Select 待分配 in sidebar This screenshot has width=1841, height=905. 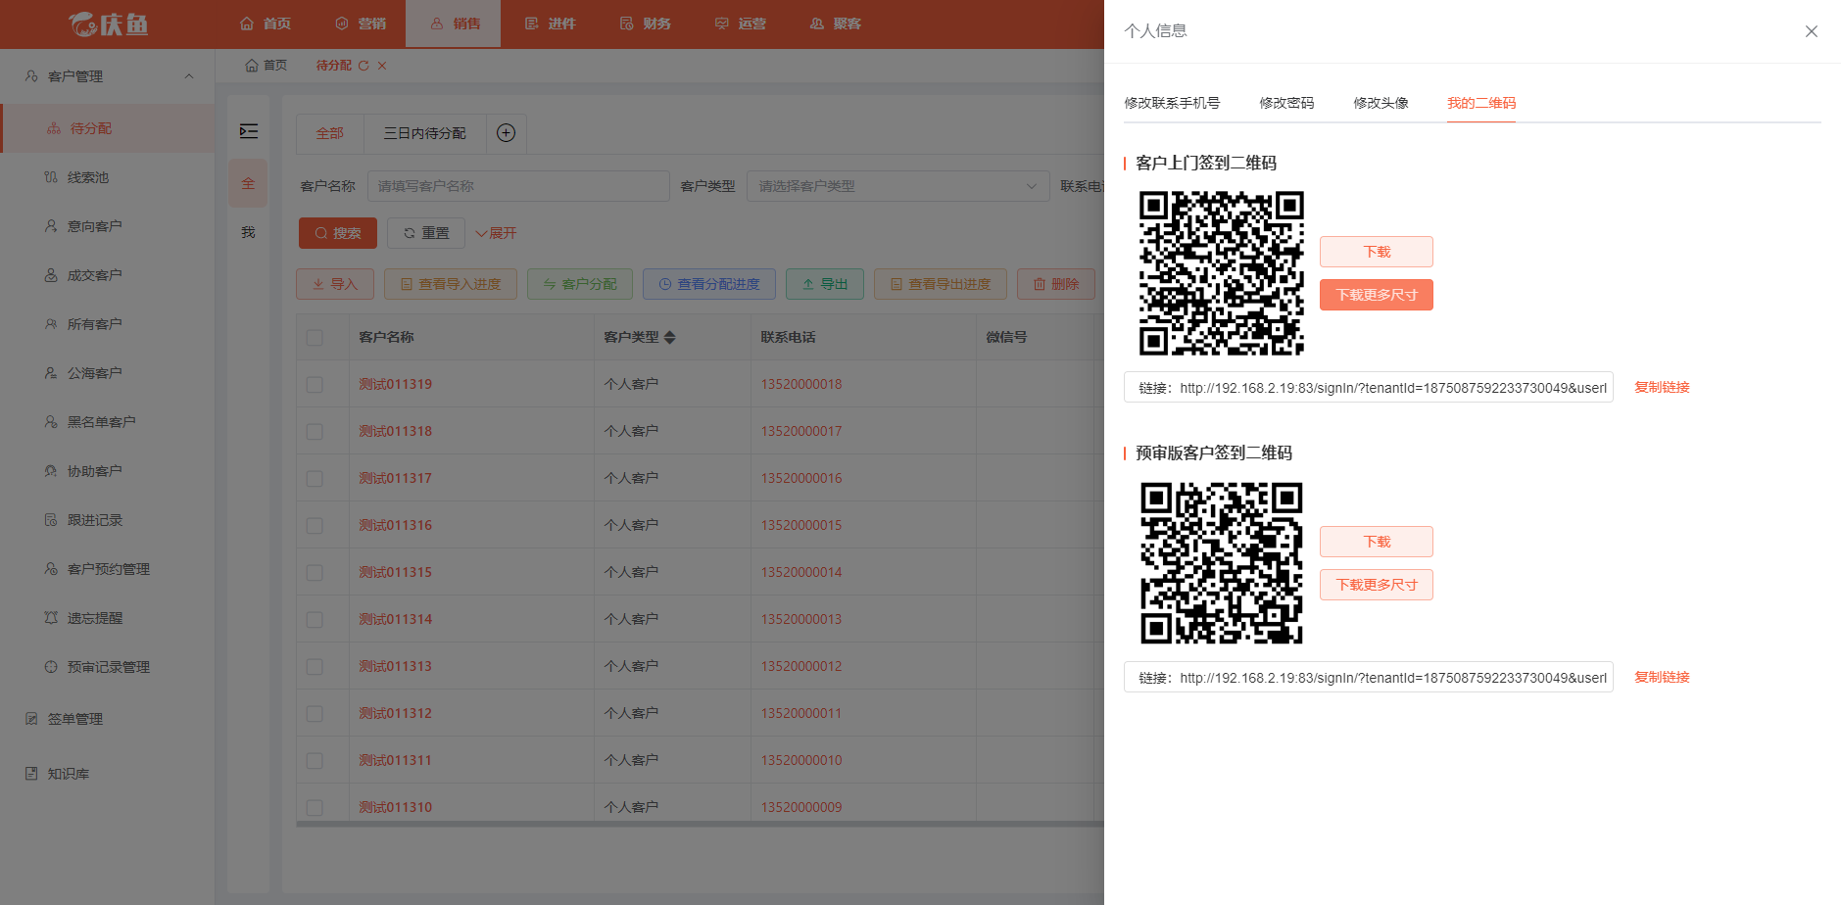tap(108, 128)
